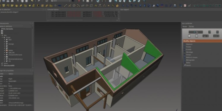Expand the Garage group in the tree

tap(5, 44)
